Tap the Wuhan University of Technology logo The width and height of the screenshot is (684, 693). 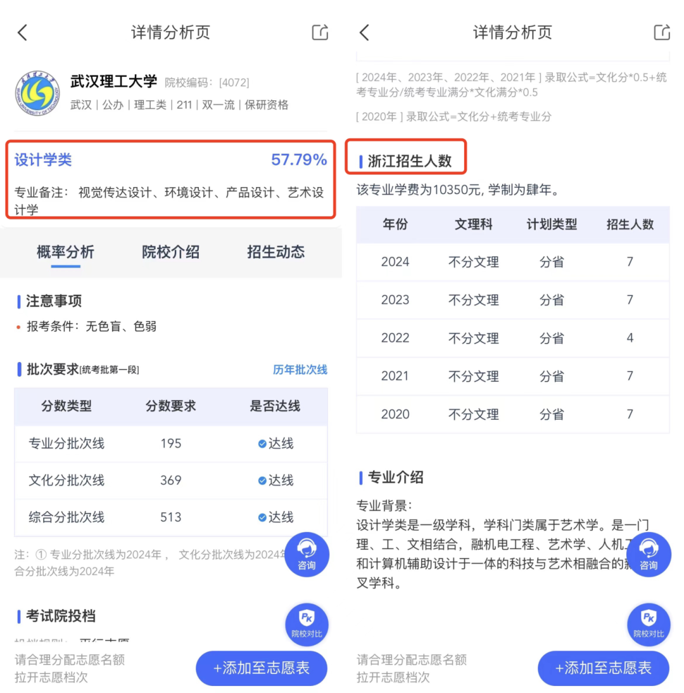tap(37, 93)
